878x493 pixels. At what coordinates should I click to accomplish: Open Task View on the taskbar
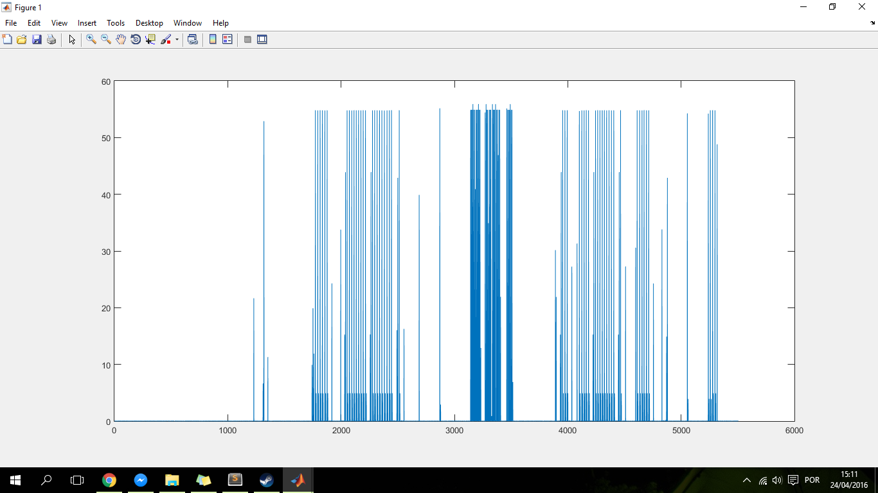pyautogui.click(x=77, y=480)
